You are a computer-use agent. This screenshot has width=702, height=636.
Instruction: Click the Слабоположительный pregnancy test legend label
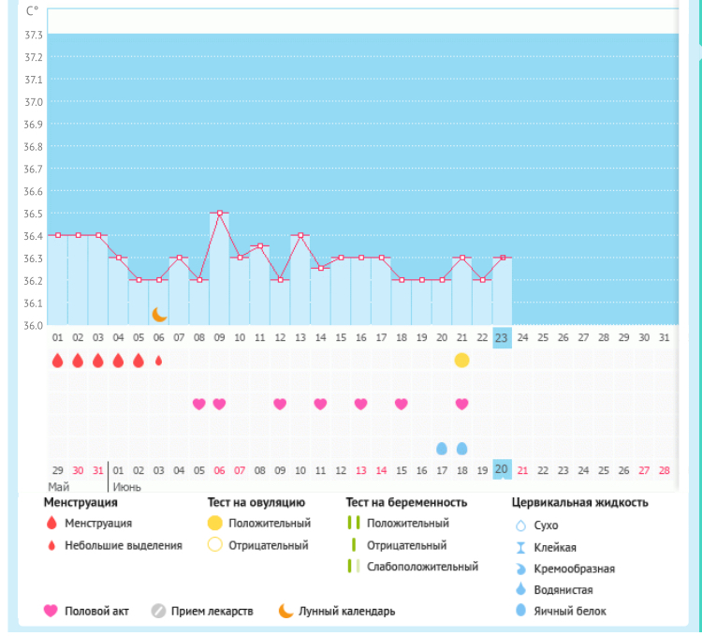pos(422,567)
